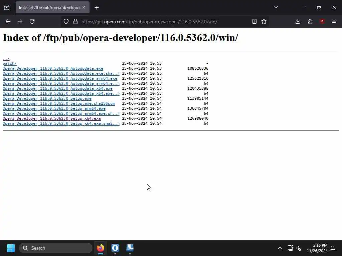This screenshot has width=342, height=256.
Task: Reload the current page
Action: pos(32,21)
